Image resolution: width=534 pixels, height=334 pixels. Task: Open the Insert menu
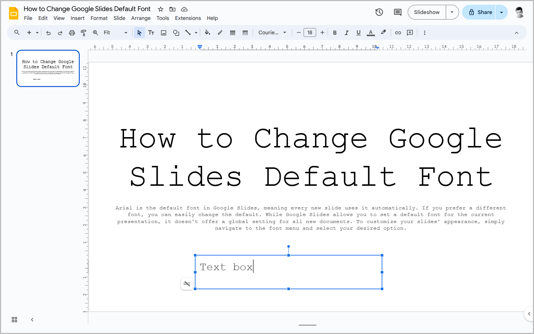pos(78,18)
